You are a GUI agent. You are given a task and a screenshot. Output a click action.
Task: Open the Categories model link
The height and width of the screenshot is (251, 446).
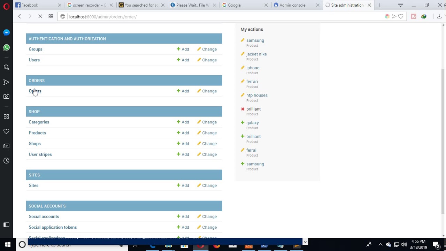(39, 122)
